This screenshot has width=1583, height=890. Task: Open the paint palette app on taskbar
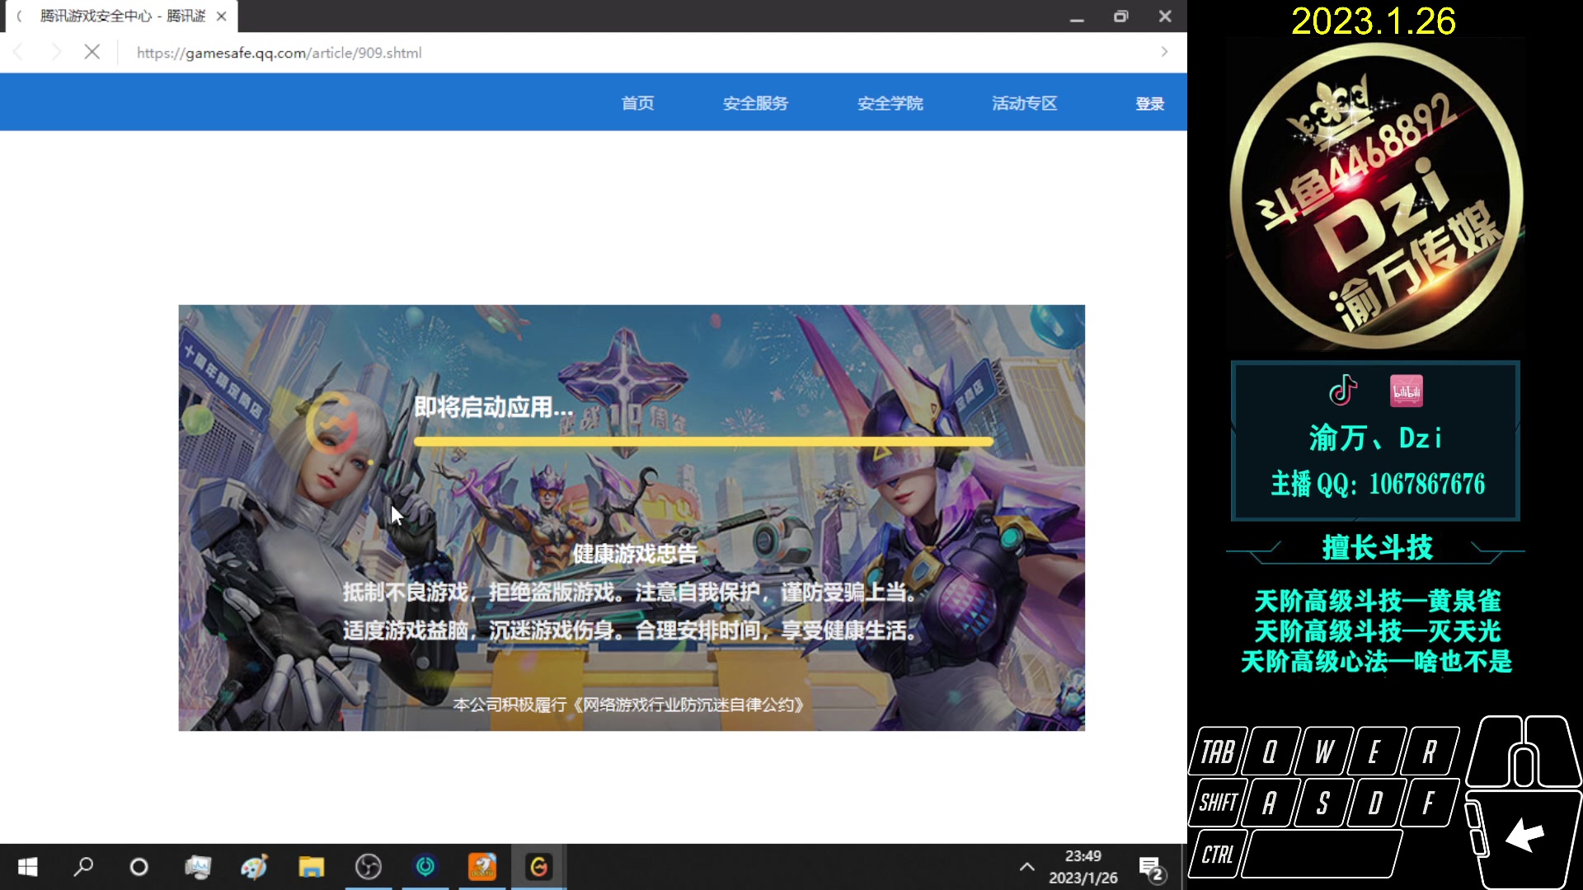pos(254,867)
